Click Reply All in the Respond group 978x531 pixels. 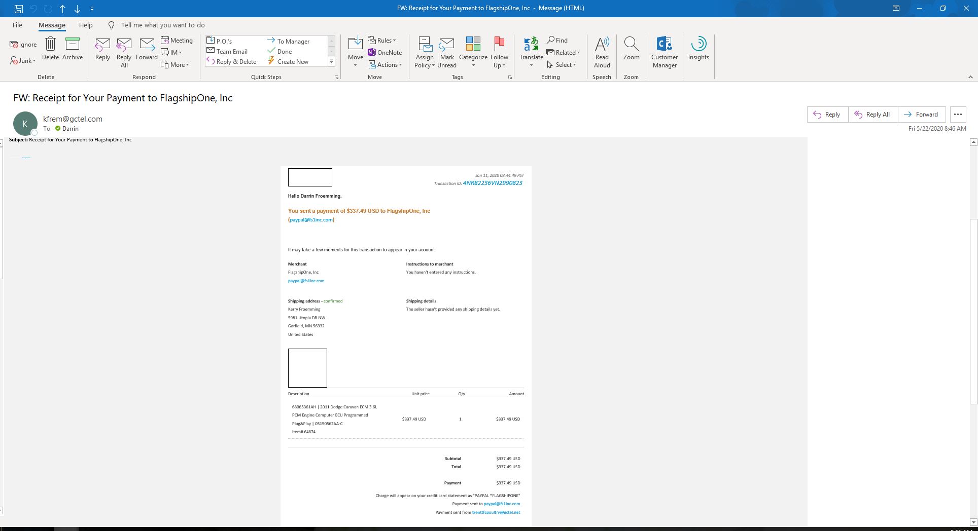124,53
